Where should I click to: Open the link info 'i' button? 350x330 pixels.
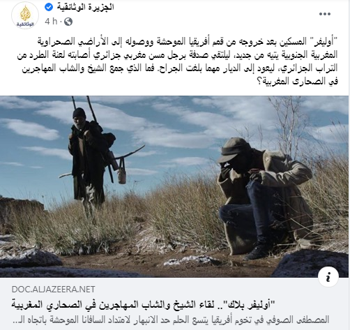pos(328,277)
